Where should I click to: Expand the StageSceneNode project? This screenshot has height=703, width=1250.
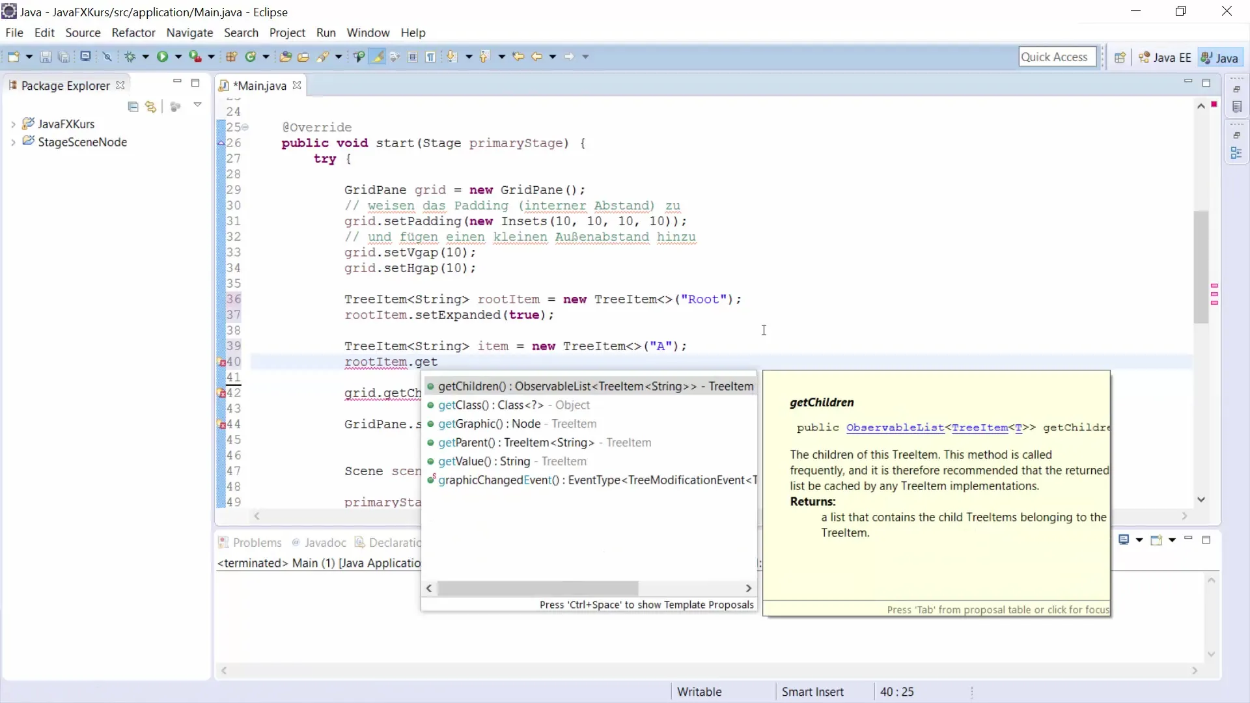click(x=13, y=143)
